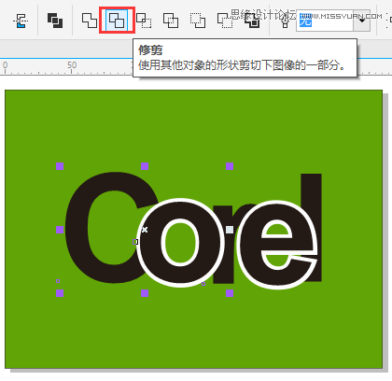Viewport: 392px width, 381px height.
Task: Apply the Intersect shaping command
Action: point(144,21)
